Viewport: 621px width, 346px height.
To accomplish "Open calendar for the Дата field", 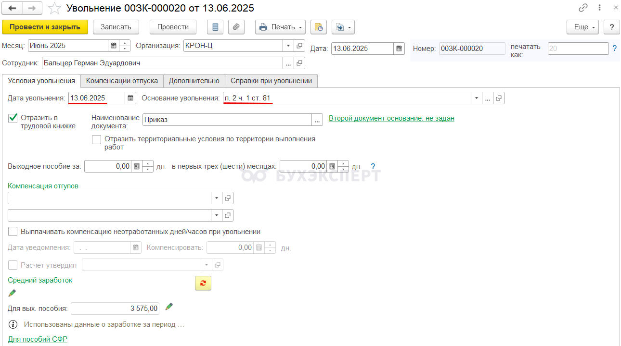I will [x=400, y=49].
